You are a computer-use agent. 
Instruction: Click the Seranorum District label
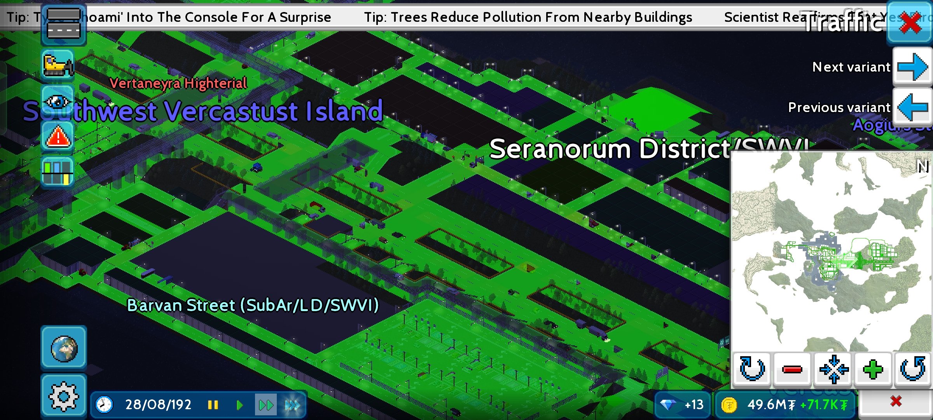[x=649, y=149]
